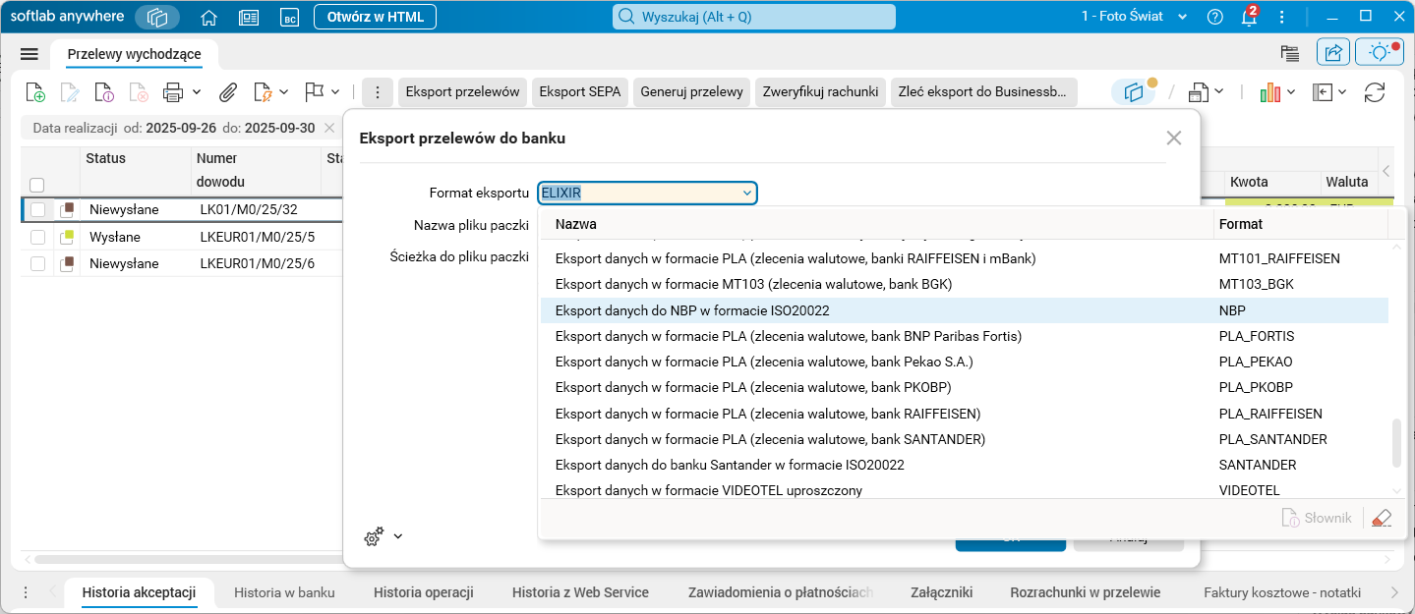Screen dimensions: 1415x614
Task: Open the notifications bell
Action: click(x=1249, y=17)
